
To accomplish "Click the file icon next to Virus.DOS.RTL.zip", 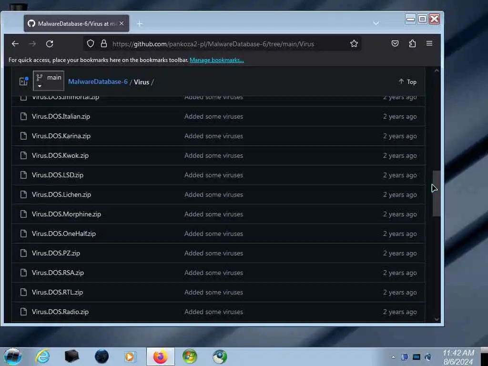I will click(23, 292).
